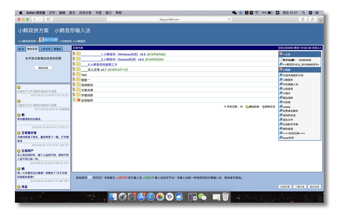Screen dimensions: 341x216
Task: Click Safari's share icon in toolbar
Action: [x=303, y=19]
